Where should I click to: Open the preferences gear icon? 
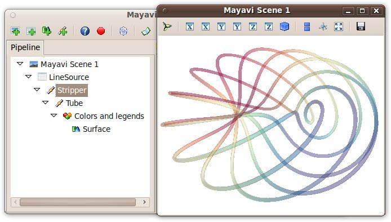click(x=123, y=31)
